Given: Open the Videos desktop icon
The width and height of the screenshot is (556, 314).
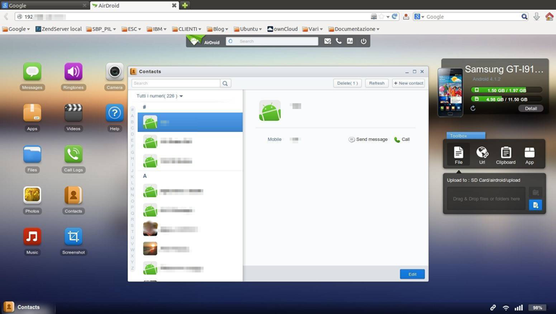Looking at the screenshot, I should tap(73, 113).
